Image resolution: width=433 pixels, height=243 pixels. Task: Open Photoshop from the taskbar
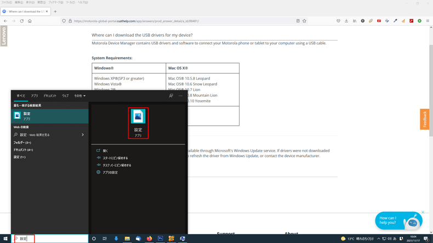tap(160, 239)
